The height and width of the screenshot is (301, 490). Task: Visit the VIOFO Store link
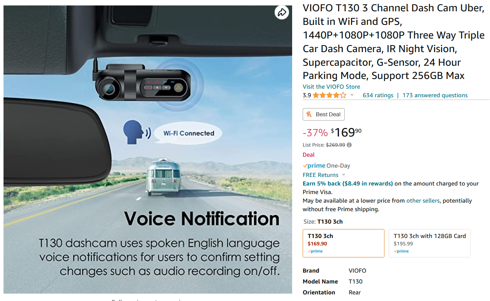click(331, 87)
